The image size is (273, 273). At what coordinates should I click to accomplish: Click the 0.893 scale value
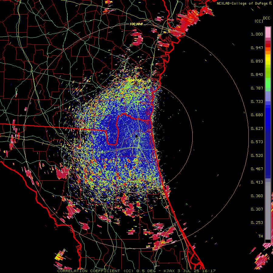257,61
